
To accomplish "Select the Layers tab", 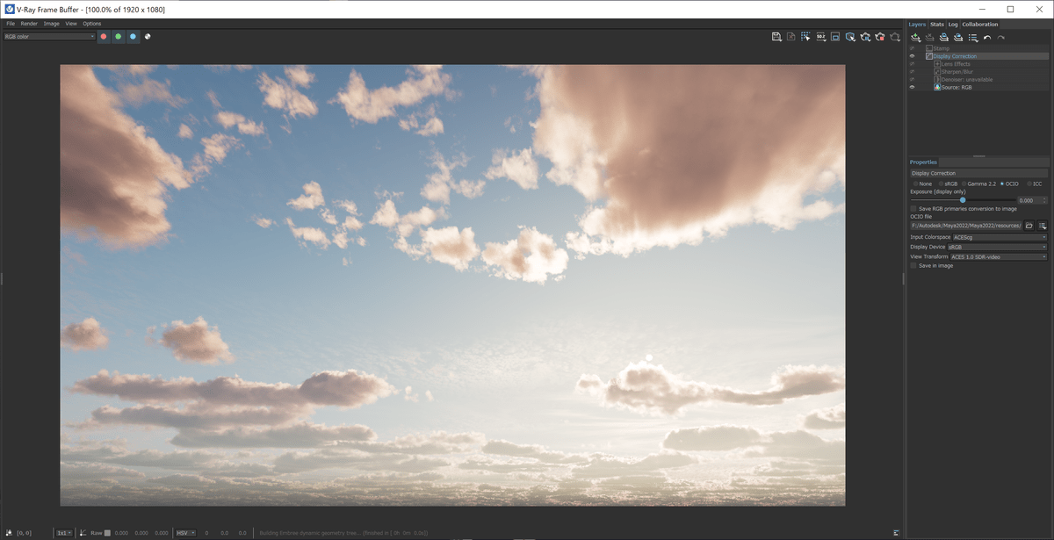I will tap(917, 25).
